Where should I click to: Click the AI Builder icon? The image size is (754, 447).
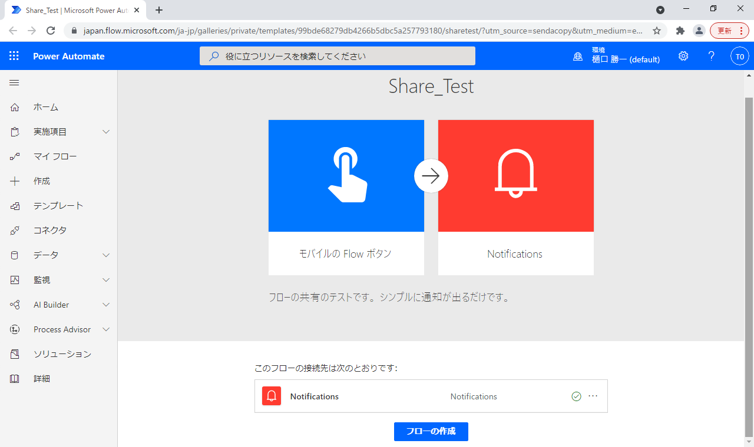[x=15, y=305]
